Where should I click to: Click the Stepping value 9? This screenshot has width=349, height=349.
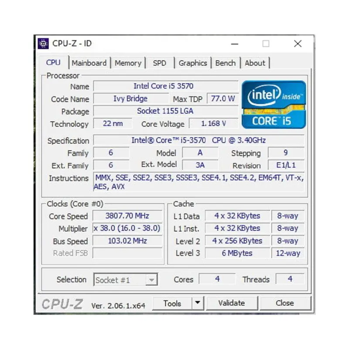click(x=286, y=153)
